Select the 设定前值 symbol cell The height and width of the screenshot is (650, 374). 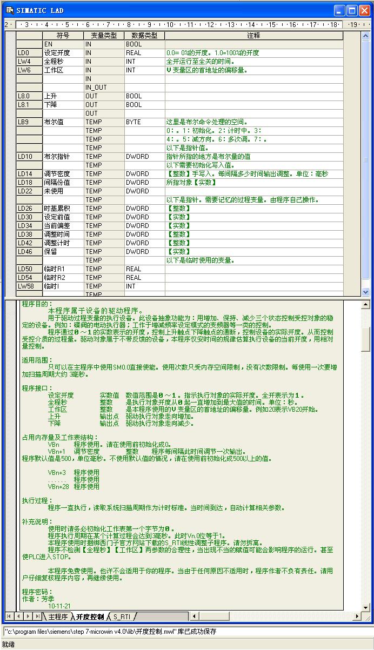[63, 217]
